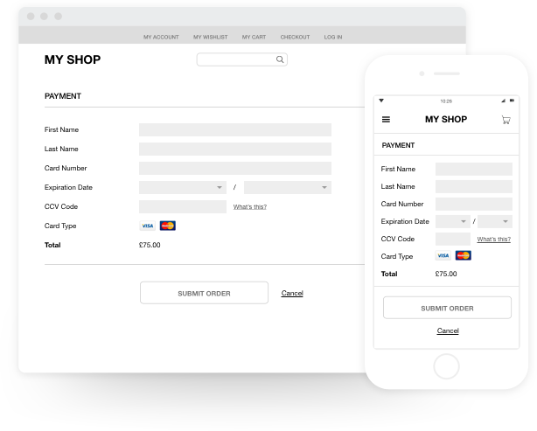Image resolution: width=537 pixels, height=431 pixels.
Task: Click the Cancel link on desktop form
Action: (292, 294)
